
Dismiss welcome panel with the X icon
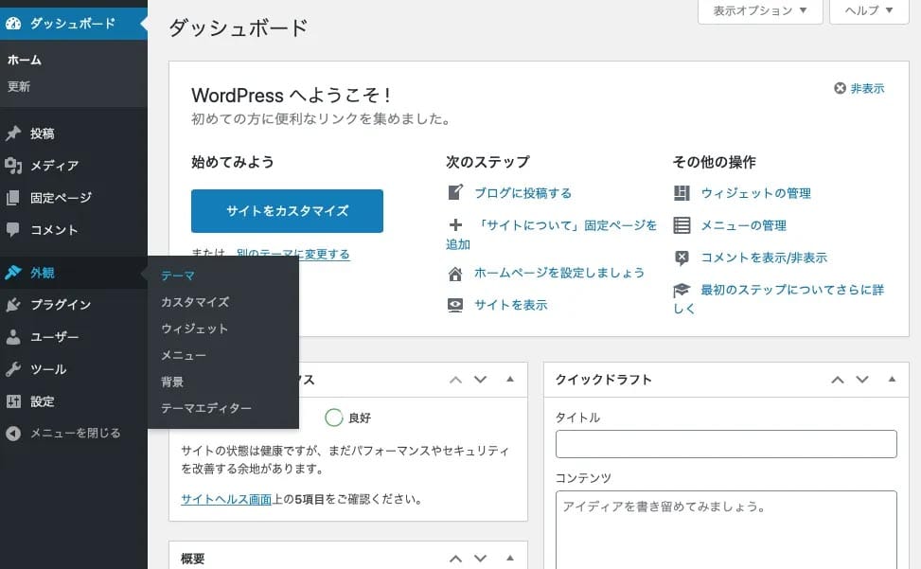click(x=840, y=88)
